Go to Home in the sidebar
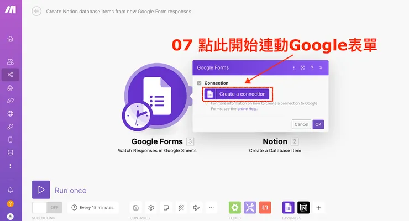This screenshot has height=221, width=409. click(10, 39)
